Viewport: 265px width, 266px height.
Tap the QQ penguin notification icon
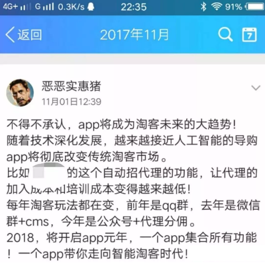pyautogui.click(x=91, y=7)
